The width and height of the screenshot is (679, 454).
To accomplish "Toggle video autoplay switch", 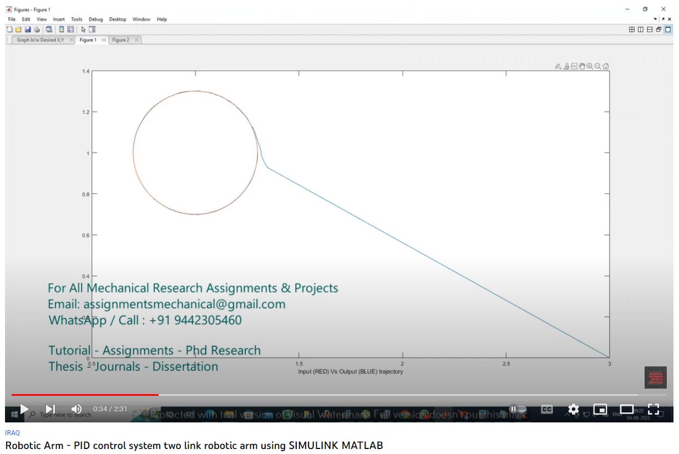I will (518, 409).
